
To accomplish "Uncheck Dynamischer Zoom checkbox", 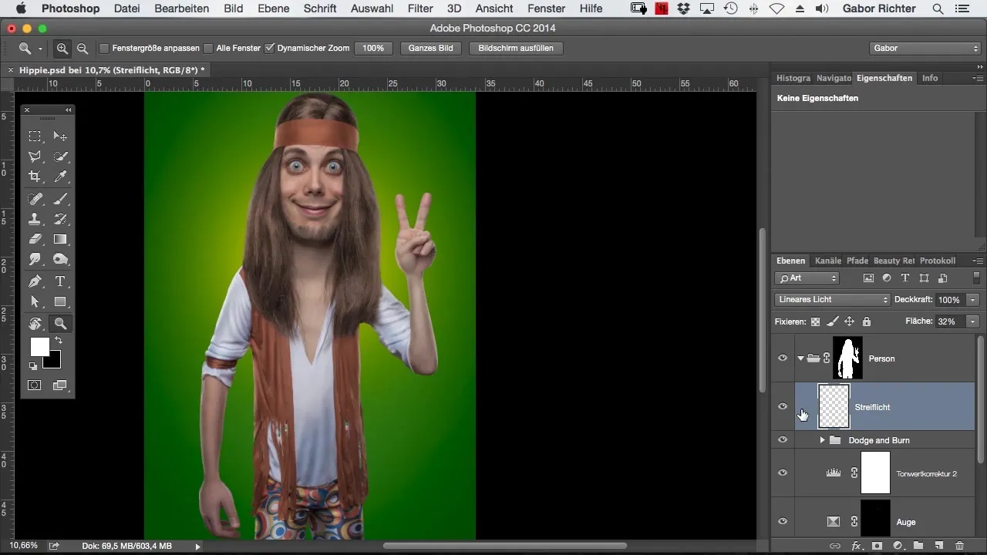I will 269,48.
